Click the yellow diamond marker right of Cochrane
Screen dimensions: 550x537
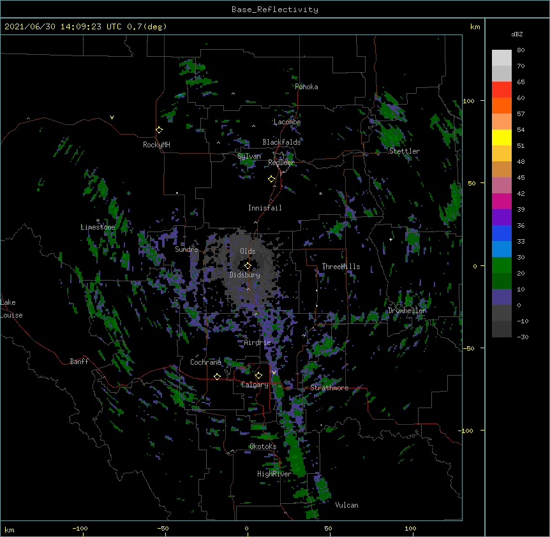coord(217,376)
